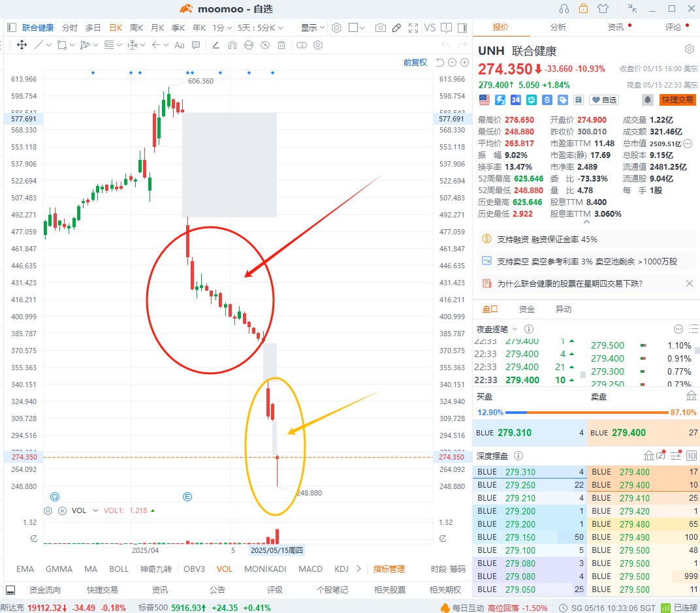
Task: Select the comment bubble annotation tool
Action: click(195, 44)
